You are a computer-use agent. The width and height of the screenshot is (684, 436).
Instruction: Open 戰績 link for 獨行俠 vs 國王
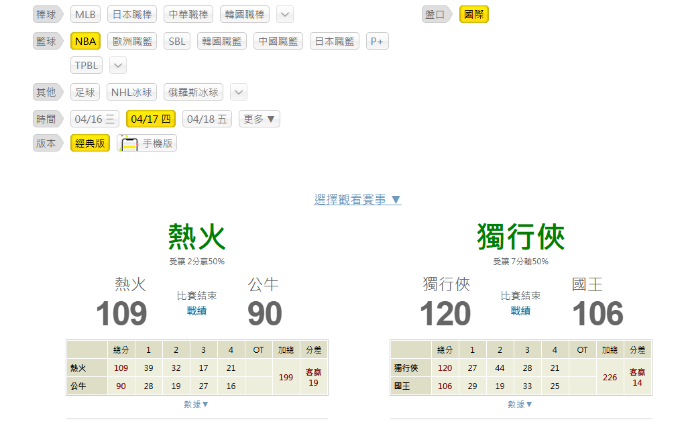click(520, 311)
